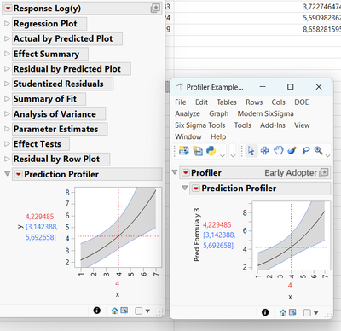Open the File menu

pos(181,102)
